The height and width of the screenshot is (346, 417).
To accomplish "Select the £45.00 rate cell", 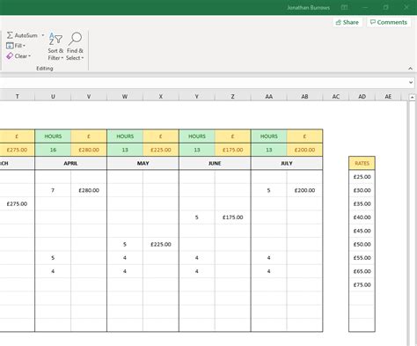I will coord(362,231).
